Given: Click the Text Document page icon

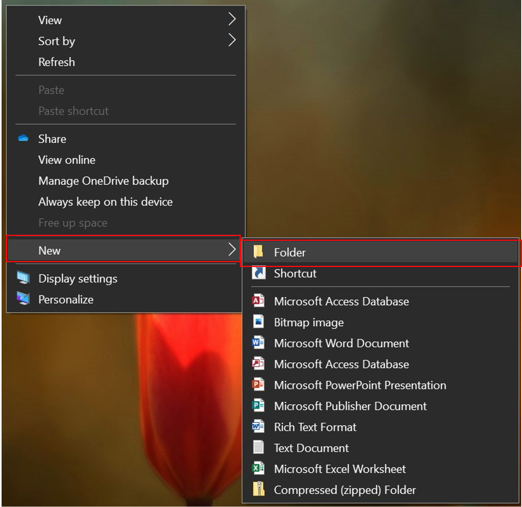Looking at the screenshot, I should (x=259, y=447).
